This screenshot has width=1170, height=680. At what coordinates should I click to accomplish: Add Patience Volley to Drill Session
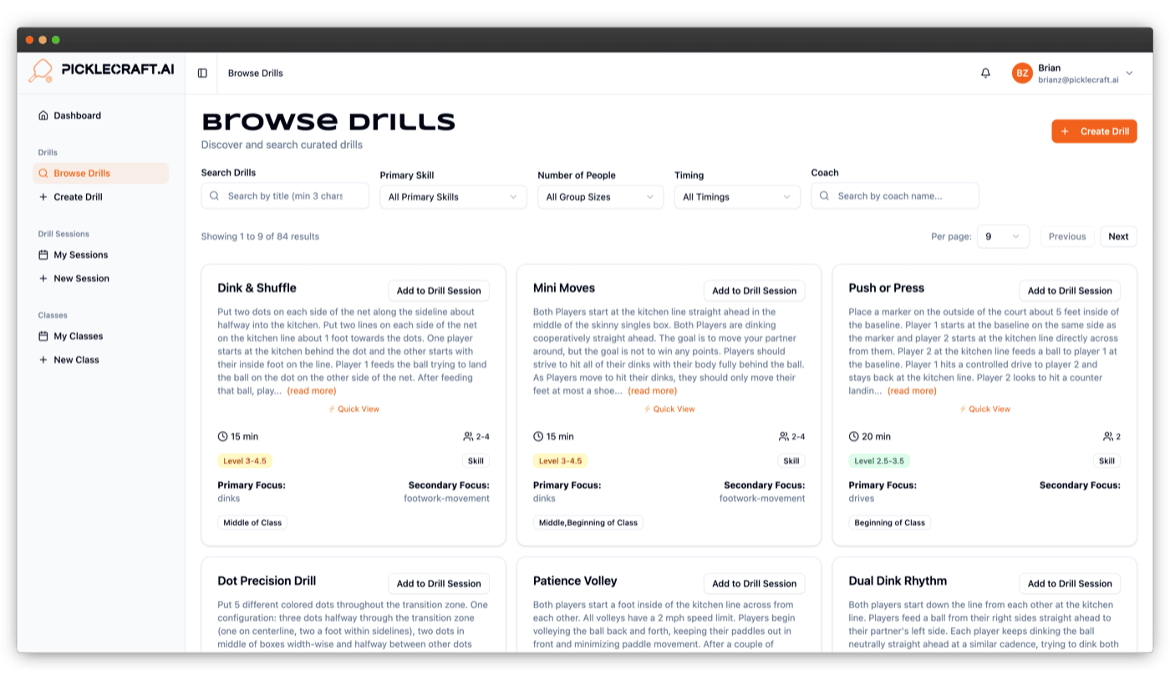(755, 584)
